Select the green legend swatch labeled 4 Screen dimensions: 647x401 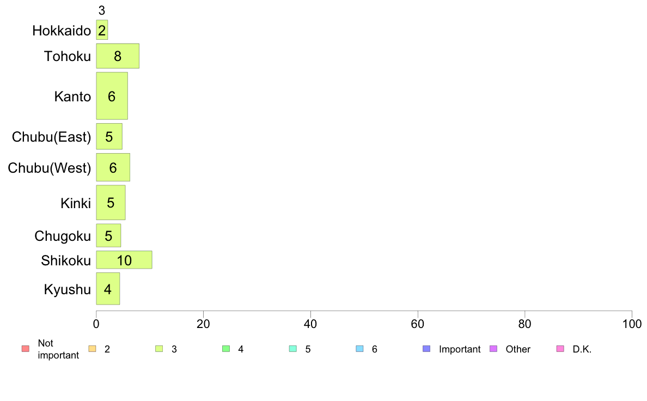click(x=225, y=349)
